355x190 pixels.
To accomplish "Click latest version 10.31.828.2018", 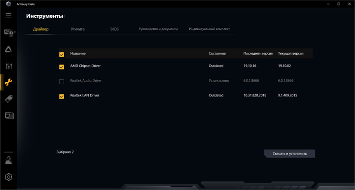I will [255, 95].
